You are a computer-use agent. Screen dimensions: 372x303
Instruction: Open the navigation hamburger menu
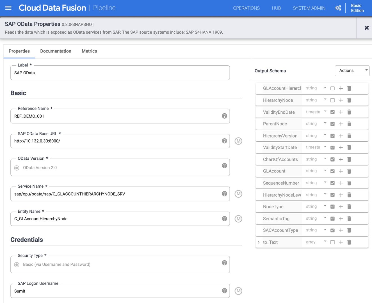point(8,8)
